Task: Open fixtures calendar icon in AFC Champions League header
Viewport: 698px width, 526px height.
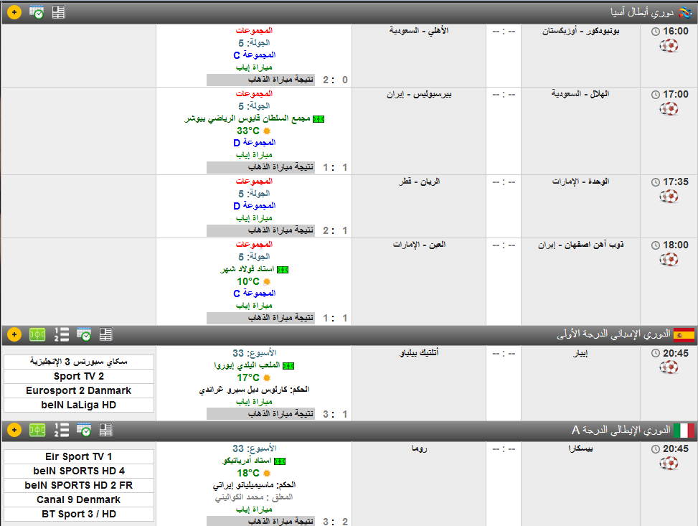Action: (37, 12)
